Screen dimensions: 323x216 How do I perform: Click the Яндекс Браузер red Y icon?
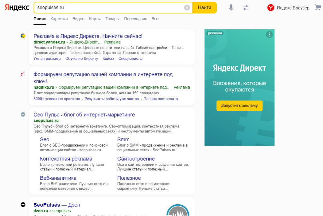click(x=271, y=8)
